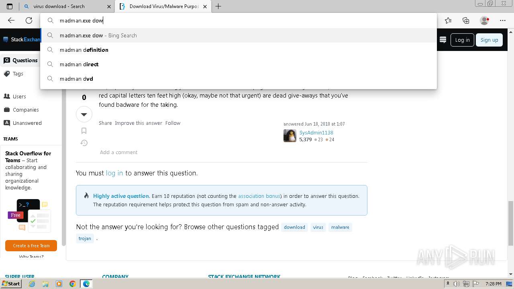
Task: Open Chrome from taskbar
Action: 73,284
